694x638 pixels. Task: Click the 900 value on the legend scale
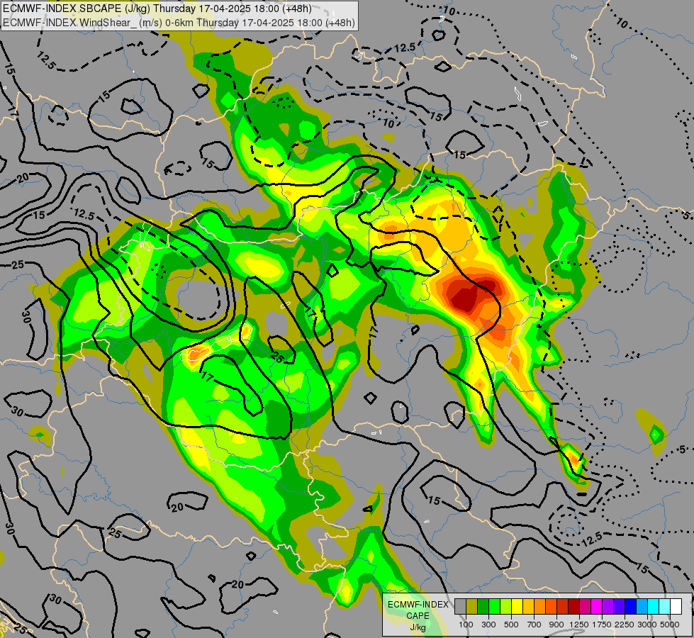tap(556, 625)
